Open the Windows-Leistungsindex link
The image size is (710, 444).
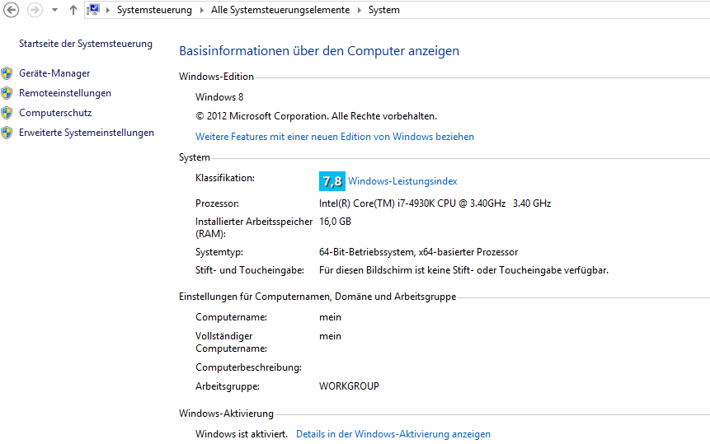[402, 181]
